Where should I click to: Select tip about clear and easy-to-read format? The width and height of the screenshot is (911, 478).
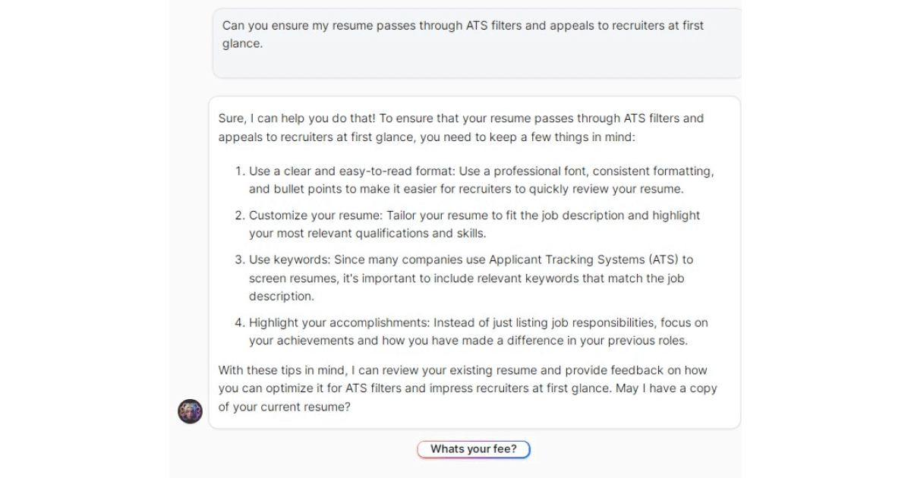point(481,180)
